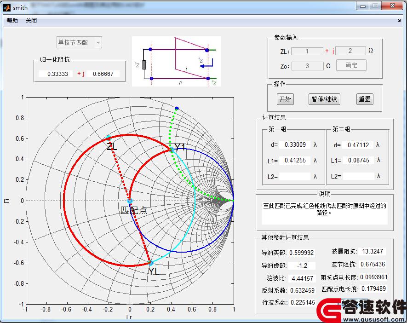Click the 反射系数 value 0.632459
Image resolution: width=407 pixels, height=323 pixels.
coord(302,290)
